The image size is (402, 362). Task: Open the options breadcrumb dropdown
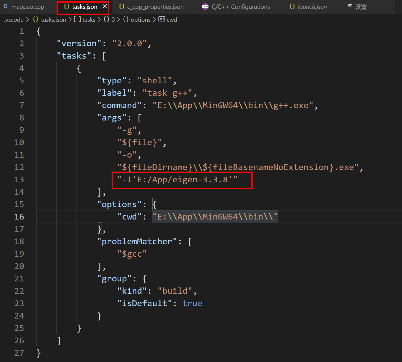click(x=141, y=19)
